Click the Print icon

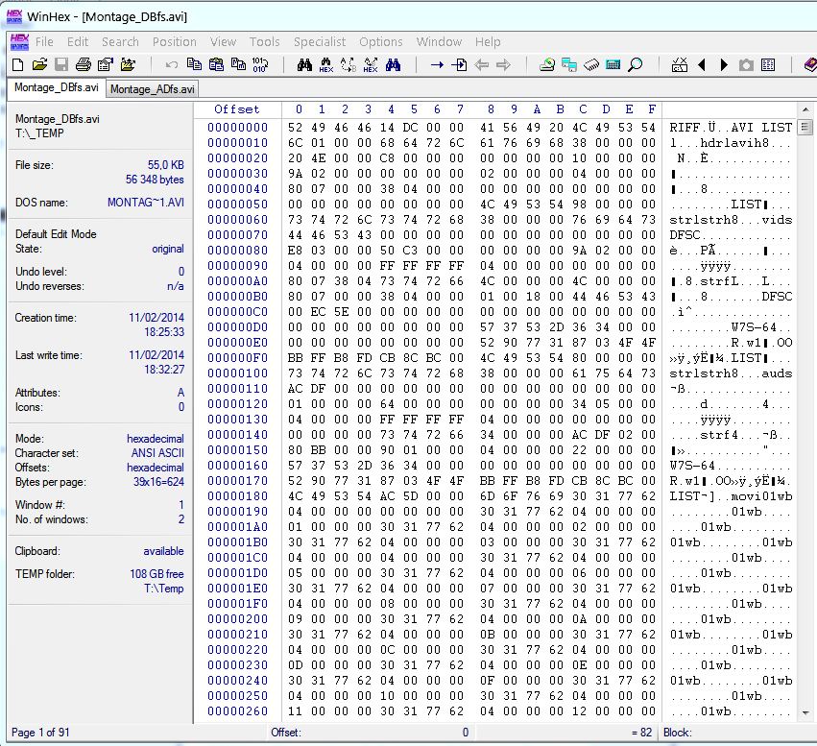click(x=84, y=64)
